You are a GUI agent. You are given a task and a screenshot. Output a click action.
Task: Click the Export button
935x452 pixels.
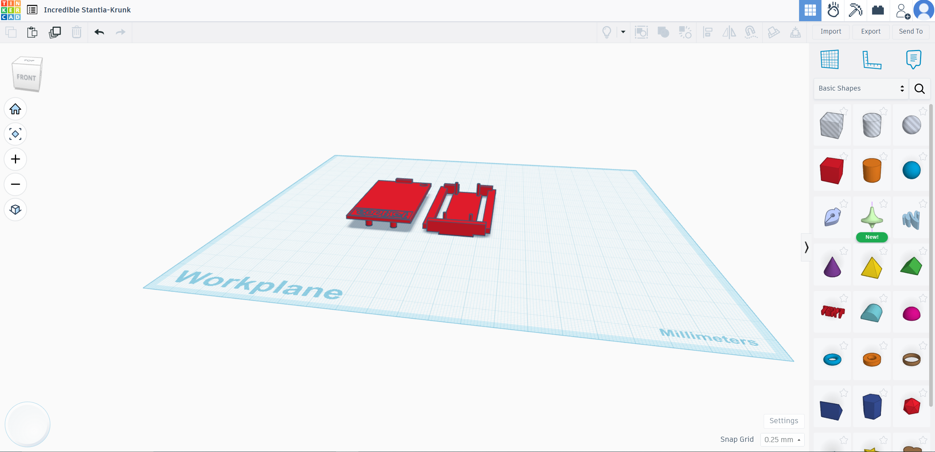pos(871,31)
